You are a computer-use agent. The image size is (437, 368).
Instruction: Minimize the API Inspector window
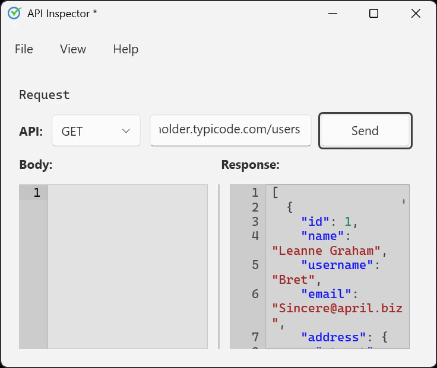(332, 14)
